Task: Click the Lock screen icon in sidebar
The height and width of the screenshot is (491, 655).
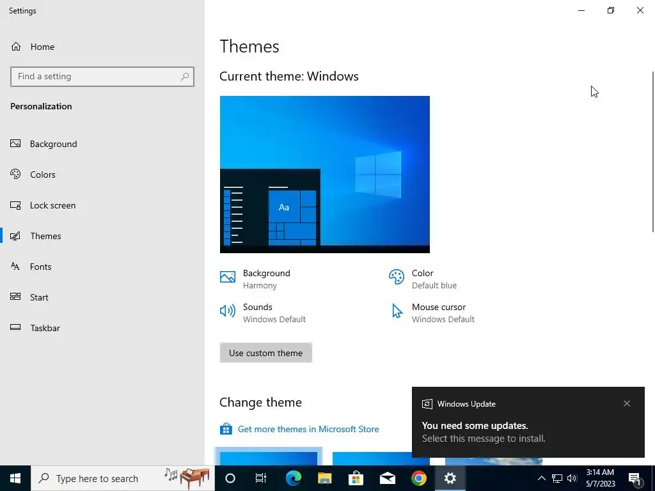Action: pos(15,205)
